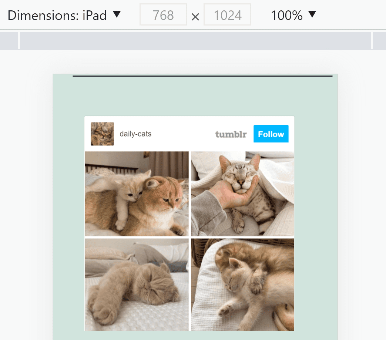Select the width input showing 768

[x=163, y=15]
